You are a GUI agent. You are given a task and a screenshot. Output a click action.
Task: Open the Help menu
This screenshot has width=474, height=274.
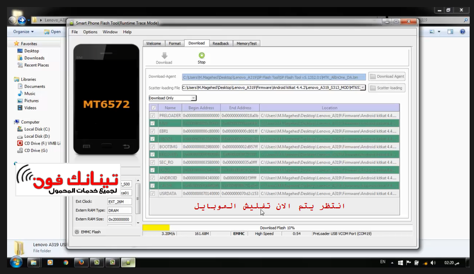pos(127,31)
